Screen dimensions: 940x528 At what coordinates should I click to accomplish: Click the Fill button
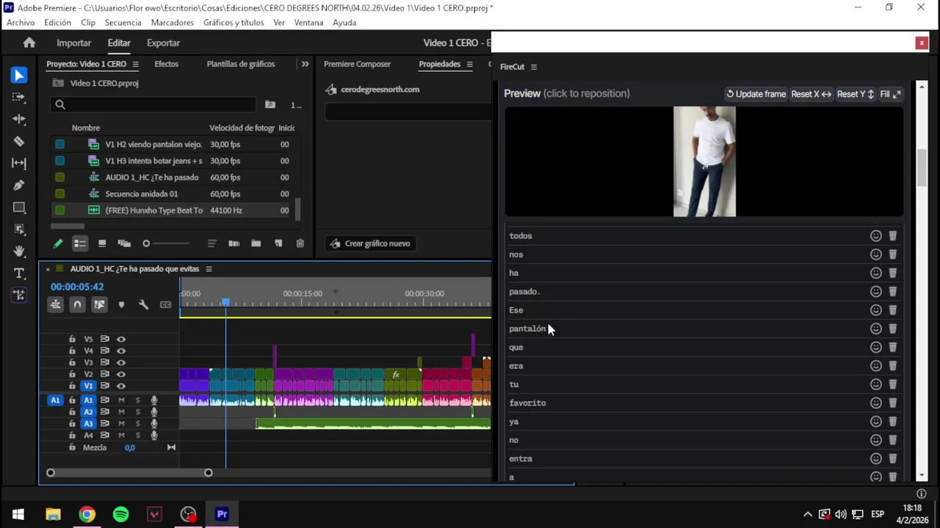pos(890,94)
